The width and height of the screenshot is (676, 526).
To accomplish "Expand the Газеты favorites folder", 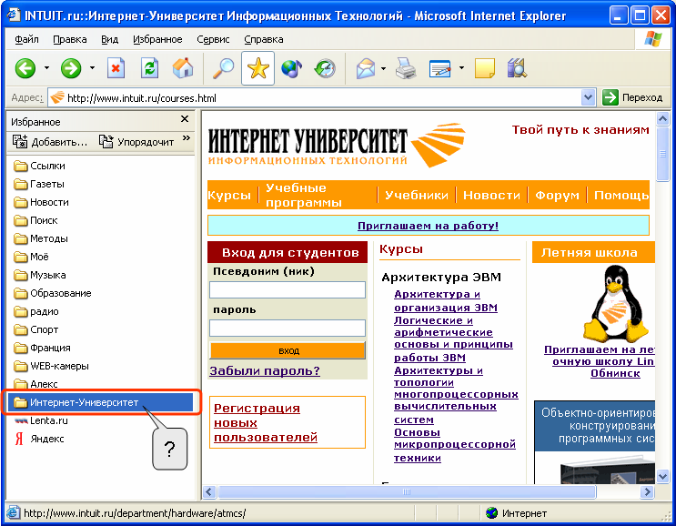I will 39,184.
